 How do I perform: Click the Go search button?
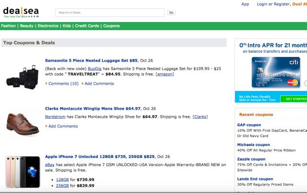(171, 12)
